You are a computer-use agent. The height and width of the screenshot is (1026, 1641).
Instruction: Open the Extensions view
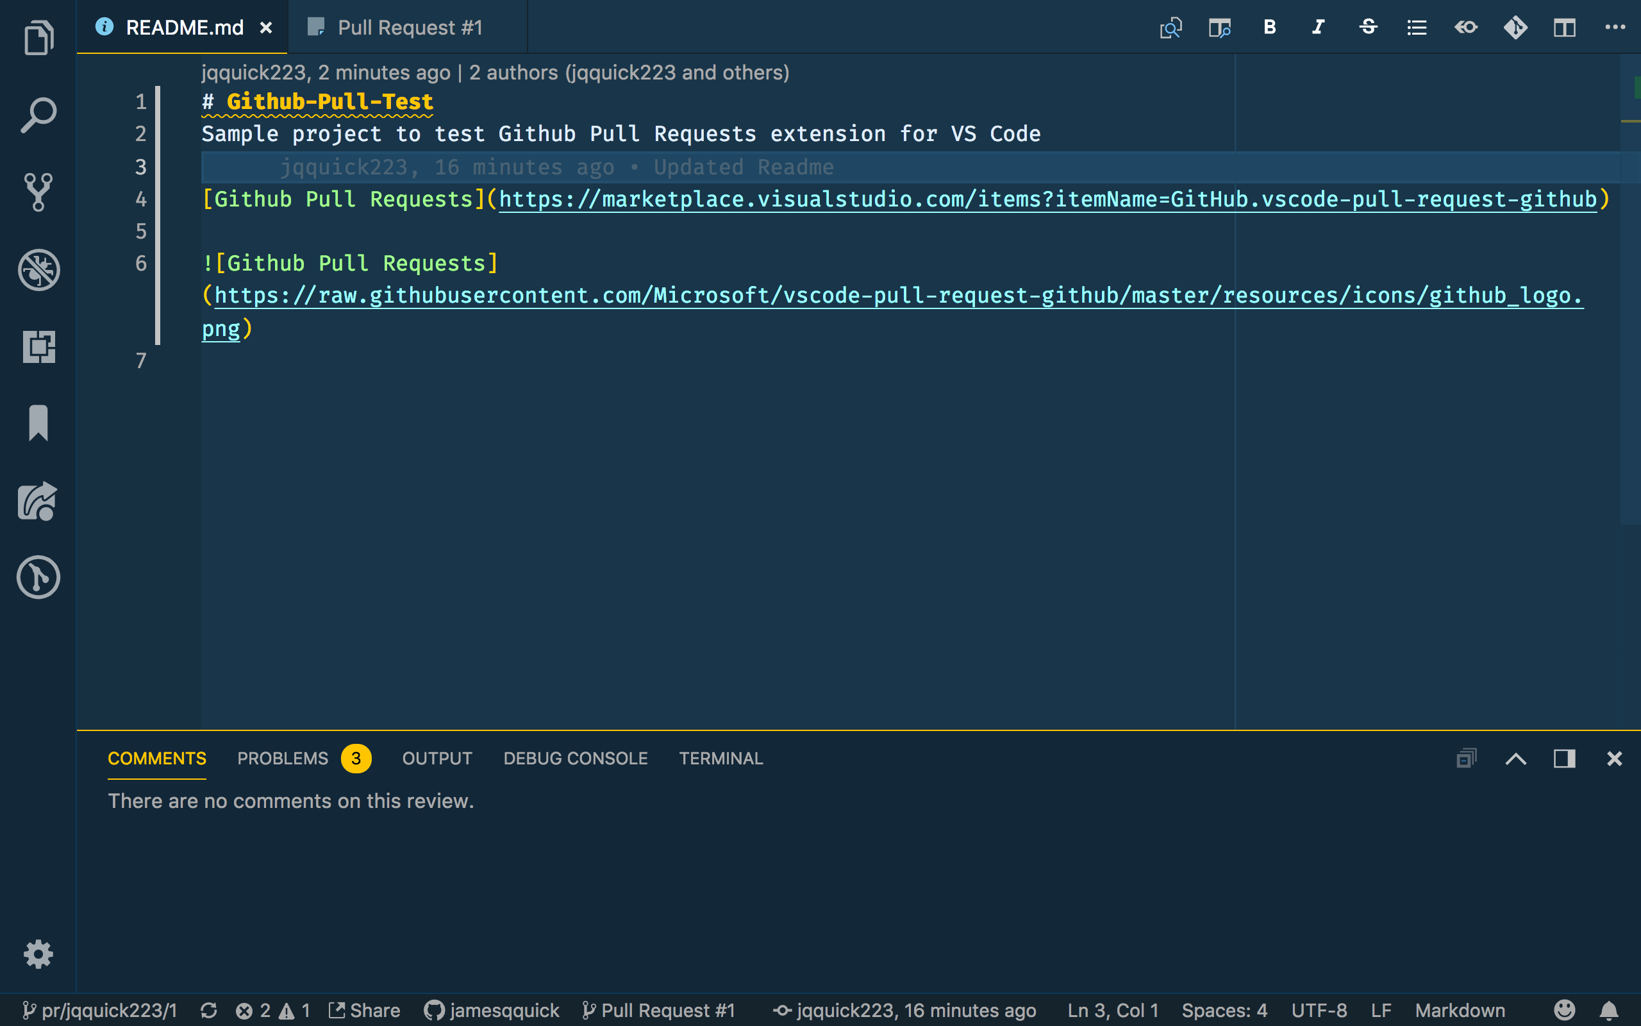(38, 347)
